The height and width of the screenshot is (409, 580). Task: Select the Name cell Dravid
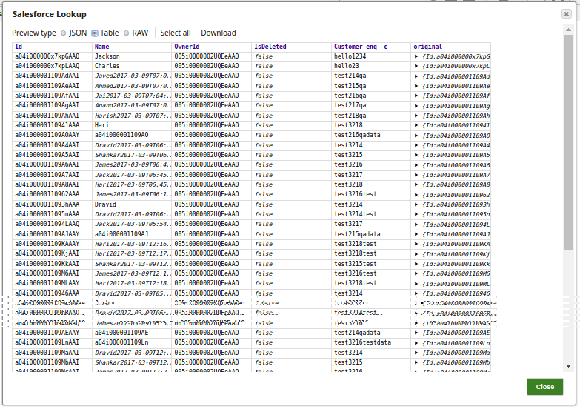pos(132,204)
